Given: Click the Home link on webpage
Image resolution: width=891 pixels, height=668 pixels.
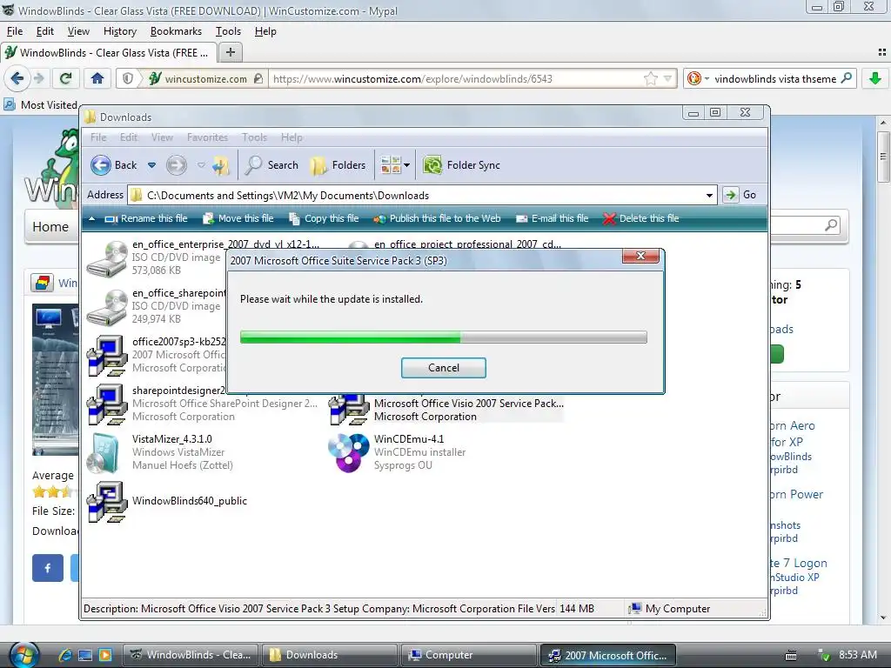Looking at the screenshot, I should (x=50, y=227).
